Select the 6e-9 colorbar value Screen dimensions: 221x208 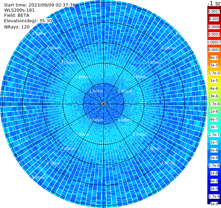(x=214, y=181)
